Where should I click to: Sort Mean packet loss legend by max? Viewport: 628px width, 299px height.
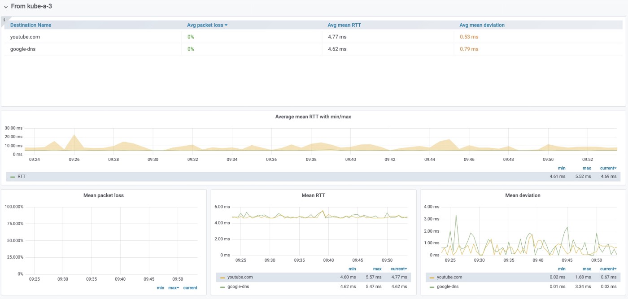click(173, 288)
